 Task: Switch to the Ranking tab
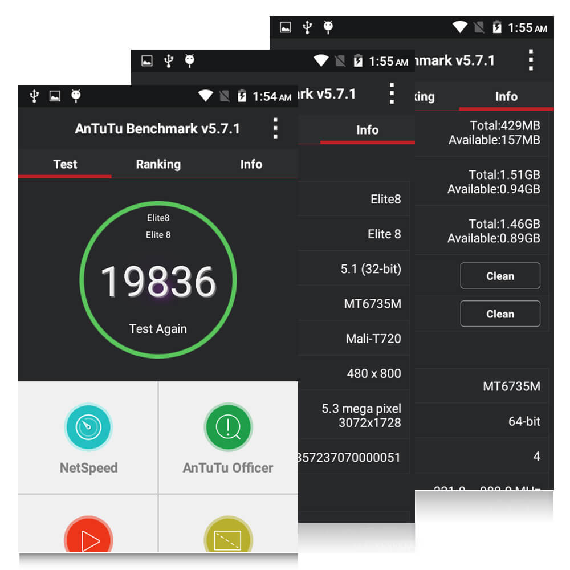pos(158,164)
